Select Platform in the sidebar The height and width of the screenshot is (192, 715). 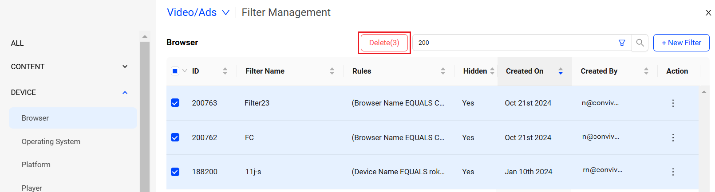[x=36, y=165]
